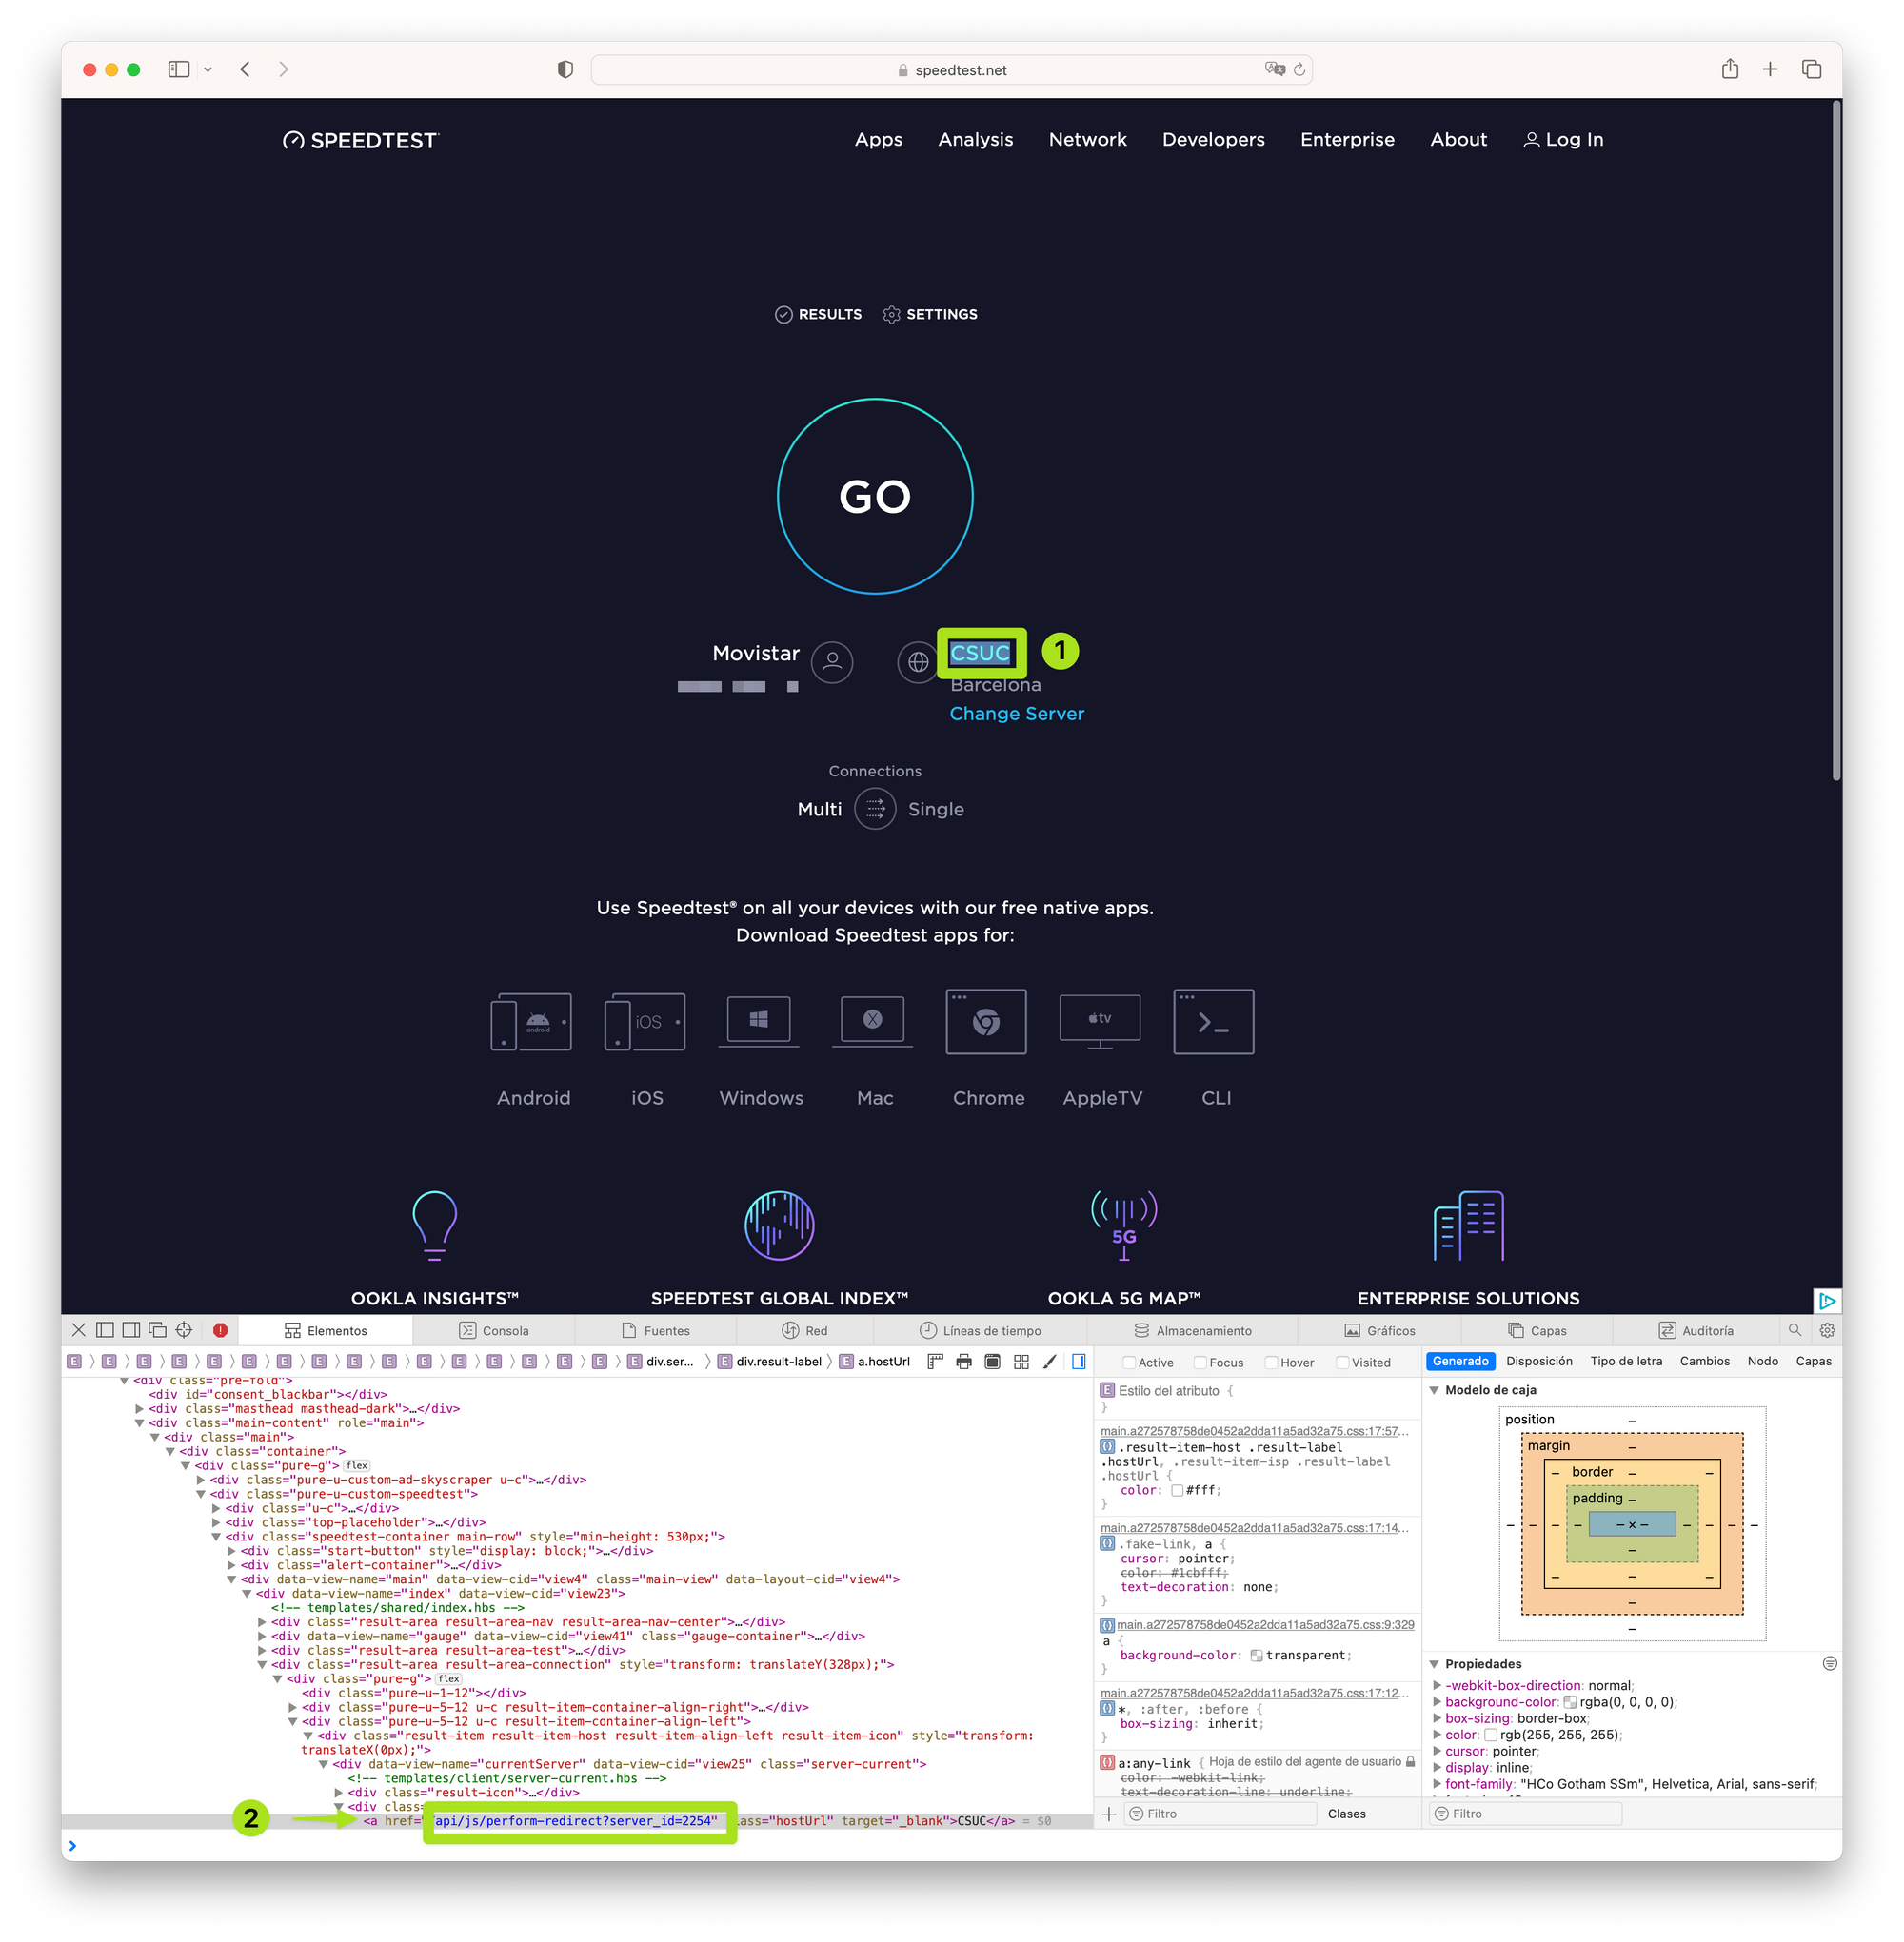Enable the Hover pseudo-class checkbox
Image resolution: width=1904 pixels, height=1942 pixels.
1271,1362
